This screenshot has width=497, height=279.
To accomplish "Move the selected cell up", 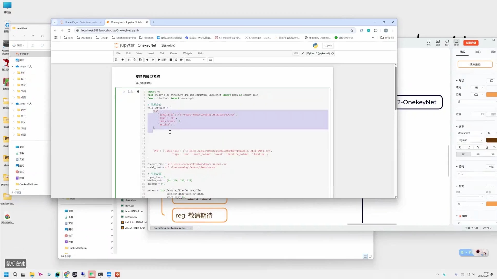I will (147, 60).
